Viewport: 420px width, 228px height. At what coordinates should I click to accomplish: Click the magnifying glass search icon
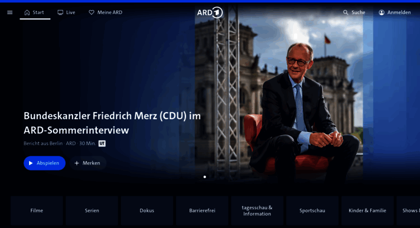click(x=345, y=12)
